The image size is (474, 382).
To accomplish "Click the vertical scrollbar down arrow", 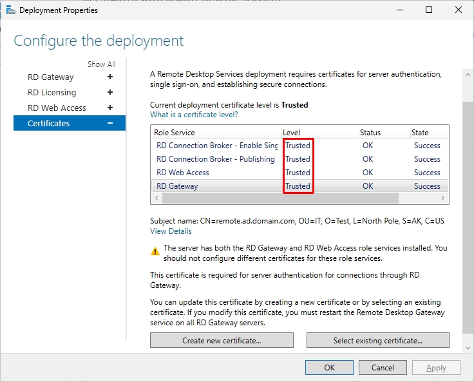I will [x=467, y=348].
